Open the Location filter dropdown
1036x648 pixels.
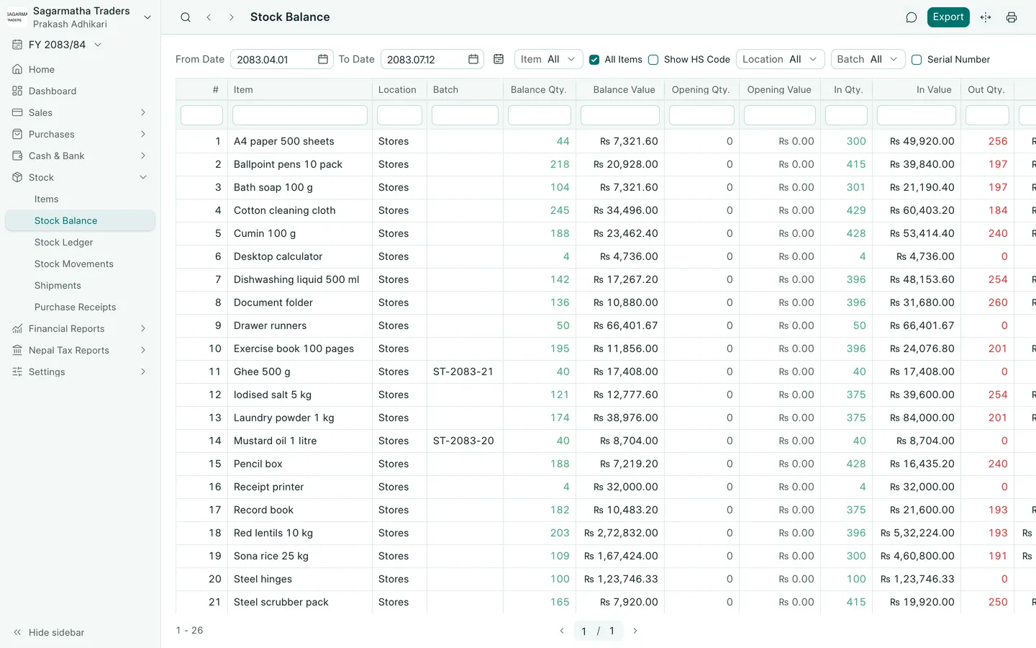point(781,59)
